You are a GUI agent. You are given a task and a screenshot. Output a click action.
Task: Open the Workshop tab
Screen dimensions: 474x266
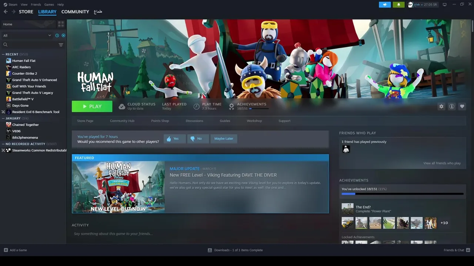tap(254, 121)
